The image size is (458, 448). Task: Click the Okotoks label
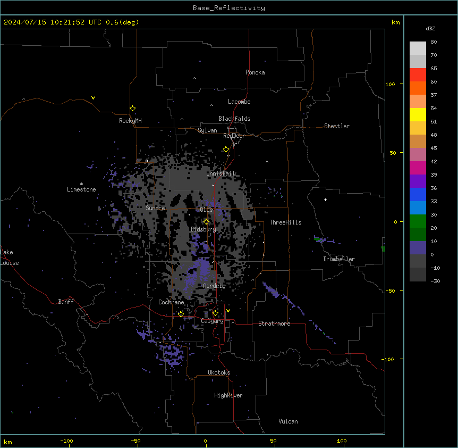tap(219, 372)
